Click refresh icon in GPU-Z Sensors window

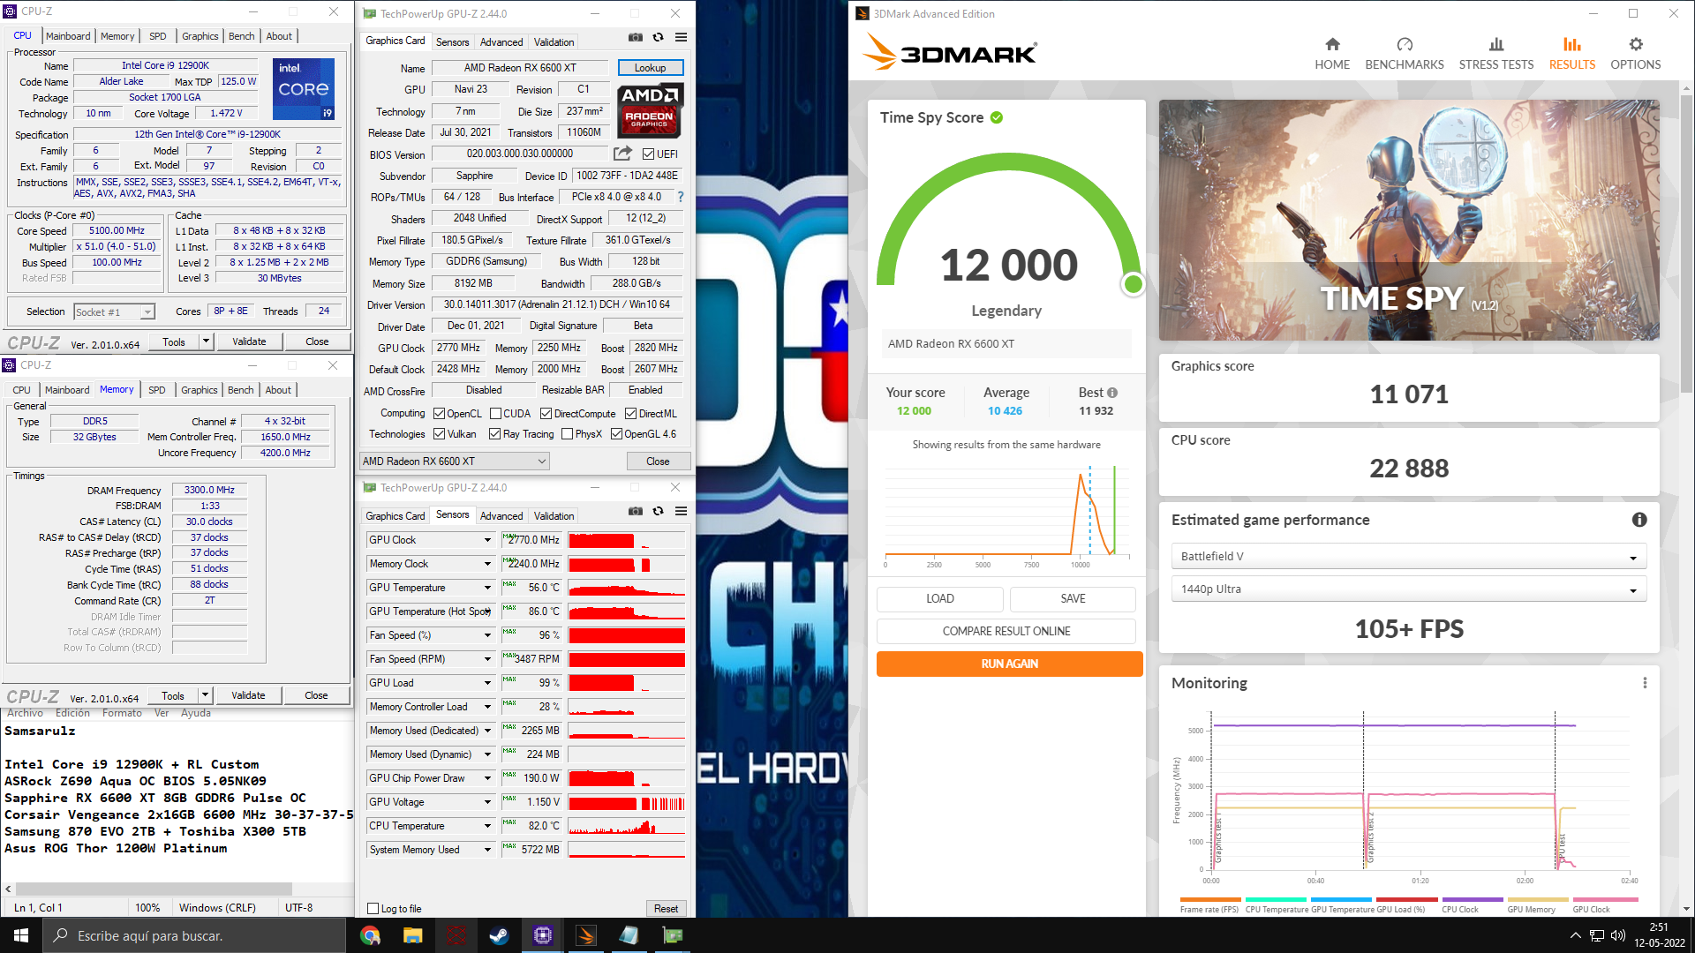(x=658, y=511)
